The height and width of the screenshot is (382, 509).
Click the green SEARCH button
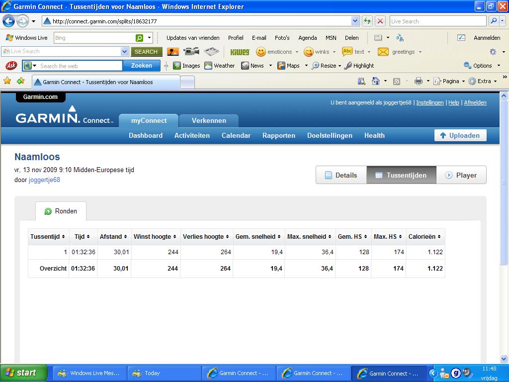coord(146,52)
